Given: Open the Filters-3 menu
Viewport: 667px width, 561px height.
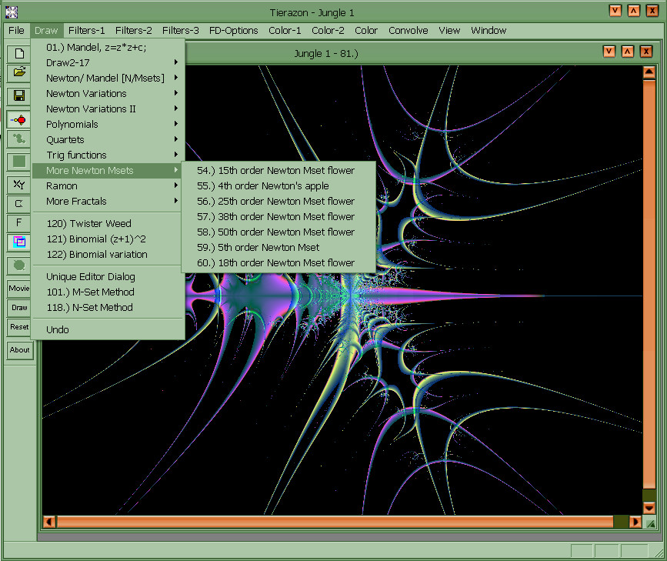Looking at the screenshot, I should click(x=180, y=31).
